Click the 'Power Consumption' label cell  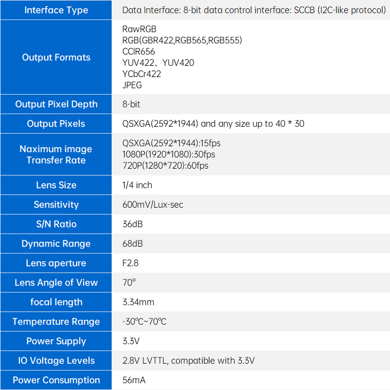coord(56,380)
